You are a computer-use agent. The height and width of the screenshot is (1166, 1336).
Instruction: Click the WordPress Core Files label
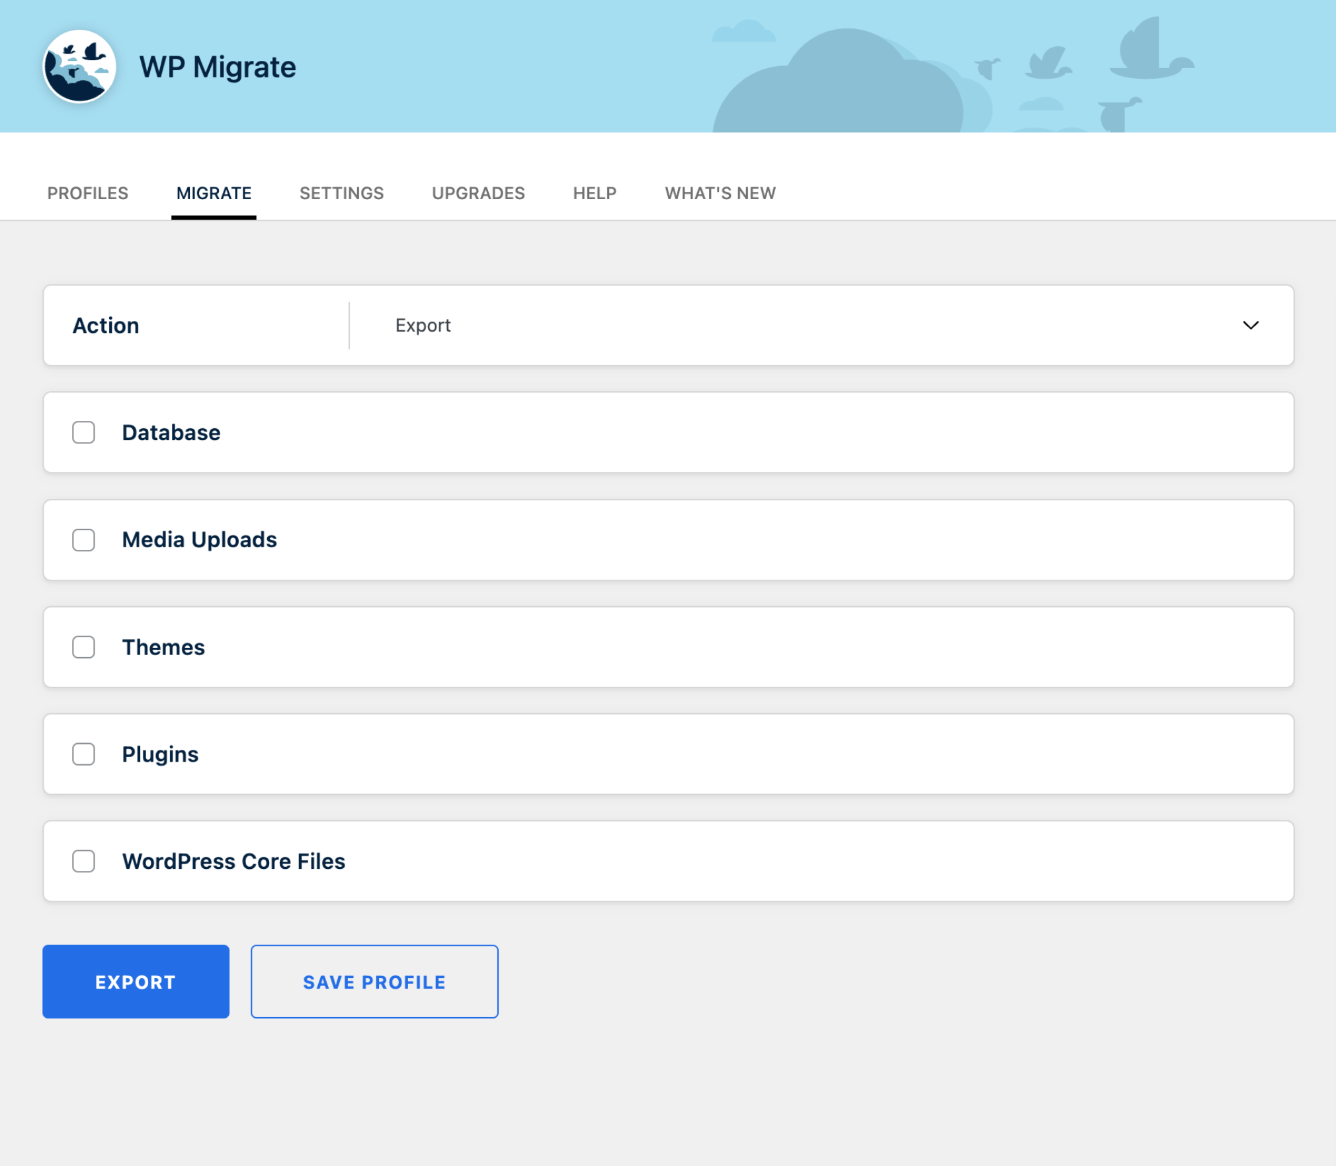point(233,862)
